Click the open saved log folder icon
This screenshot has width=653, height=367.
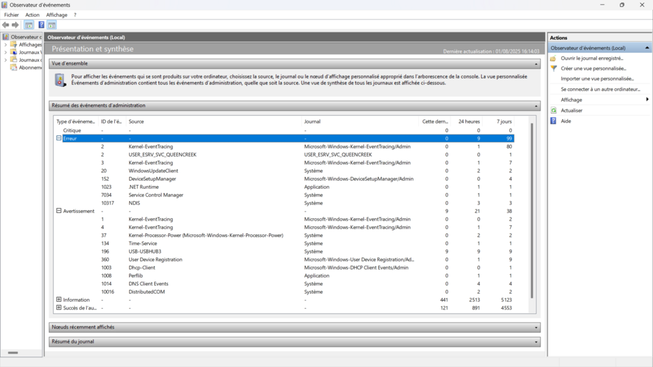tap(553, 58)
